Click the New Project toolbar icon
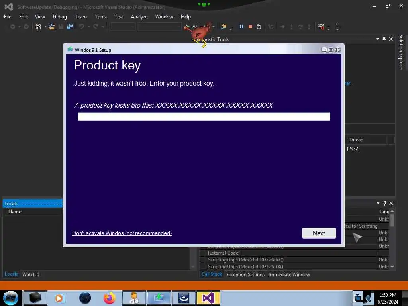408x306 pixels. point(39,27)
